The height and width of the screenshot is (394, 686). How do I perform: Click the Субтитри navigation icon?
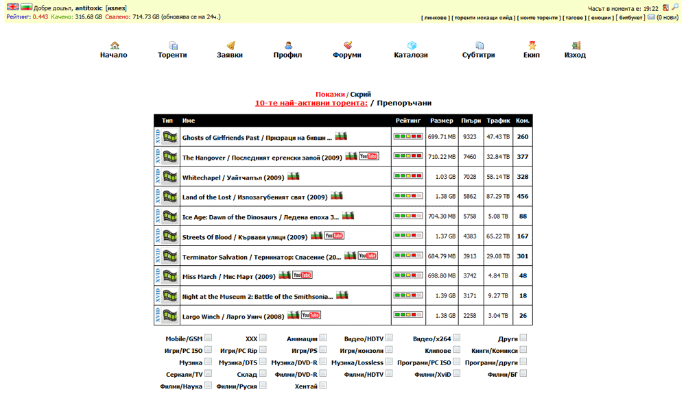(x=480, y=45)
